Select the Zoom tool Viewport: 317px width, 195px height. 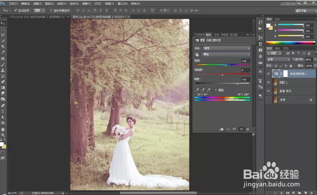point(3,135)
